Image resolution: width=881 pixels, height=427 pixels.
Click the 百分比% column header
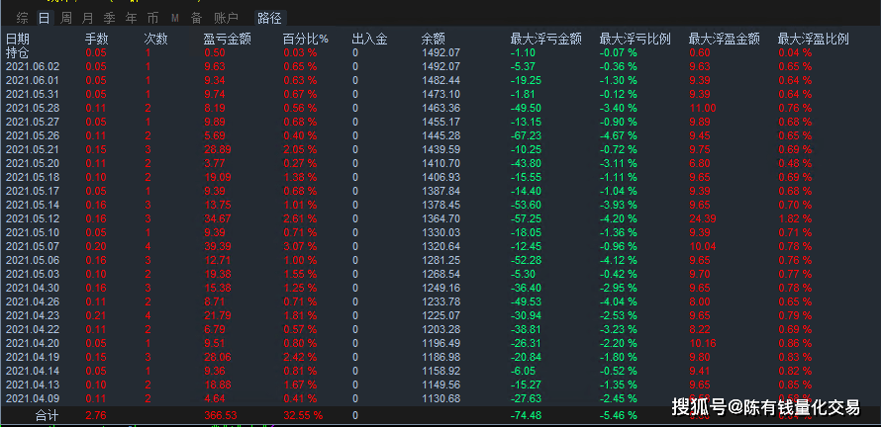click(x=306, y=39)
